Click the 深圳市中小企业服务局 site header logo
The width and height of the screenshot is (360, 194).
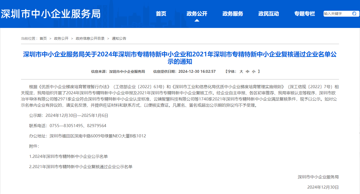point(51,14)
